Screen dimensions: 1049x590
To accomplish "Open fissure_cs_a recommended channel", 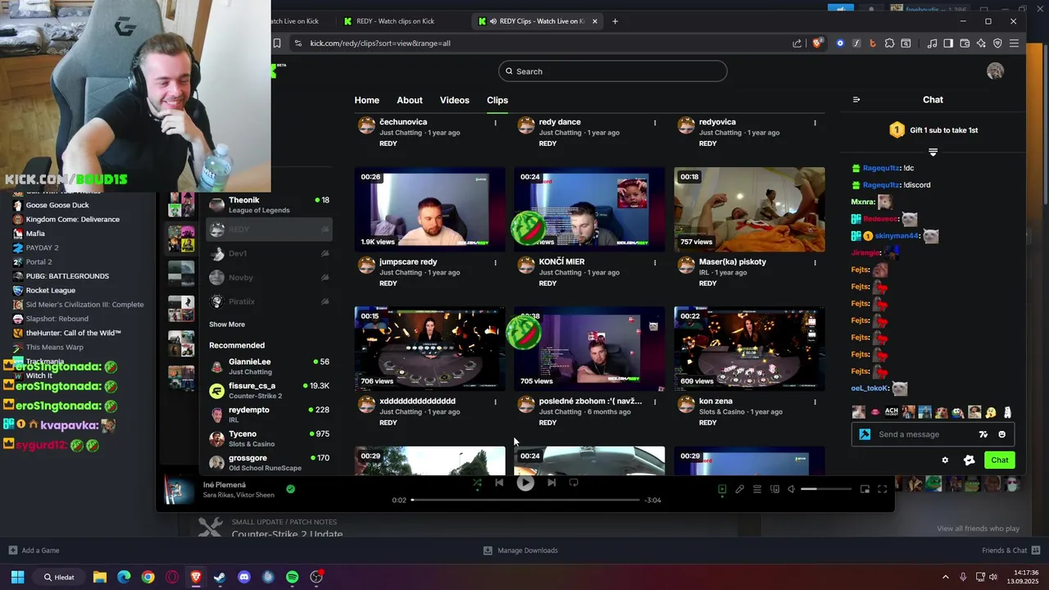I will 269,390.
